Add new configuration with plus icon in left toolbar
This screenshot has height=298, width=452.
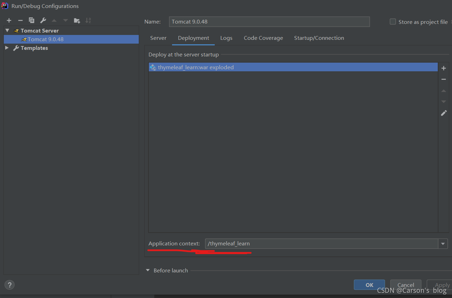click(x=9, y=20)
